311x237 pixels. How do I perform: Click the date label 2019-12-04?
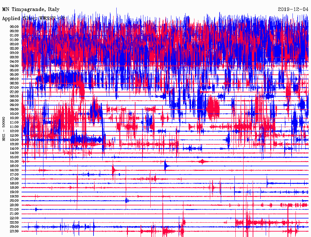click(293, 9)
